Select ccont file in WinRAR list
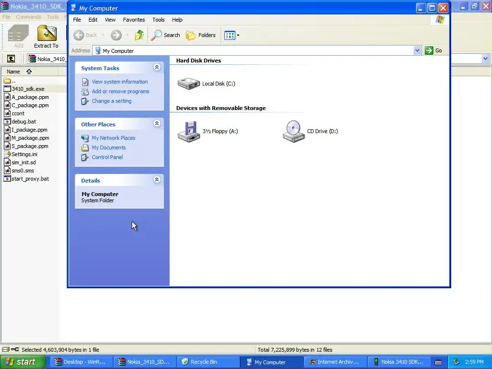Screen dimensions: 492x369 tap(14, 113)
